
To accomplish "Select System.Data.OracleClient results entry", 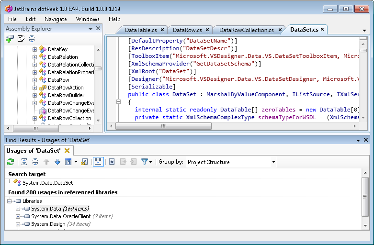I will point(61,216).
